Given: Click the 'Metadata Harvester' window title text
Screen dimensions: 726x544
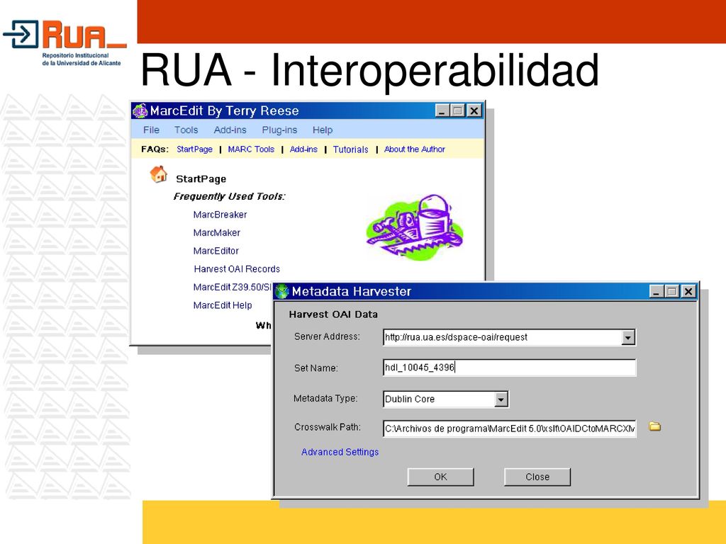Looking at the screenshot, I should tap(352, 291).
